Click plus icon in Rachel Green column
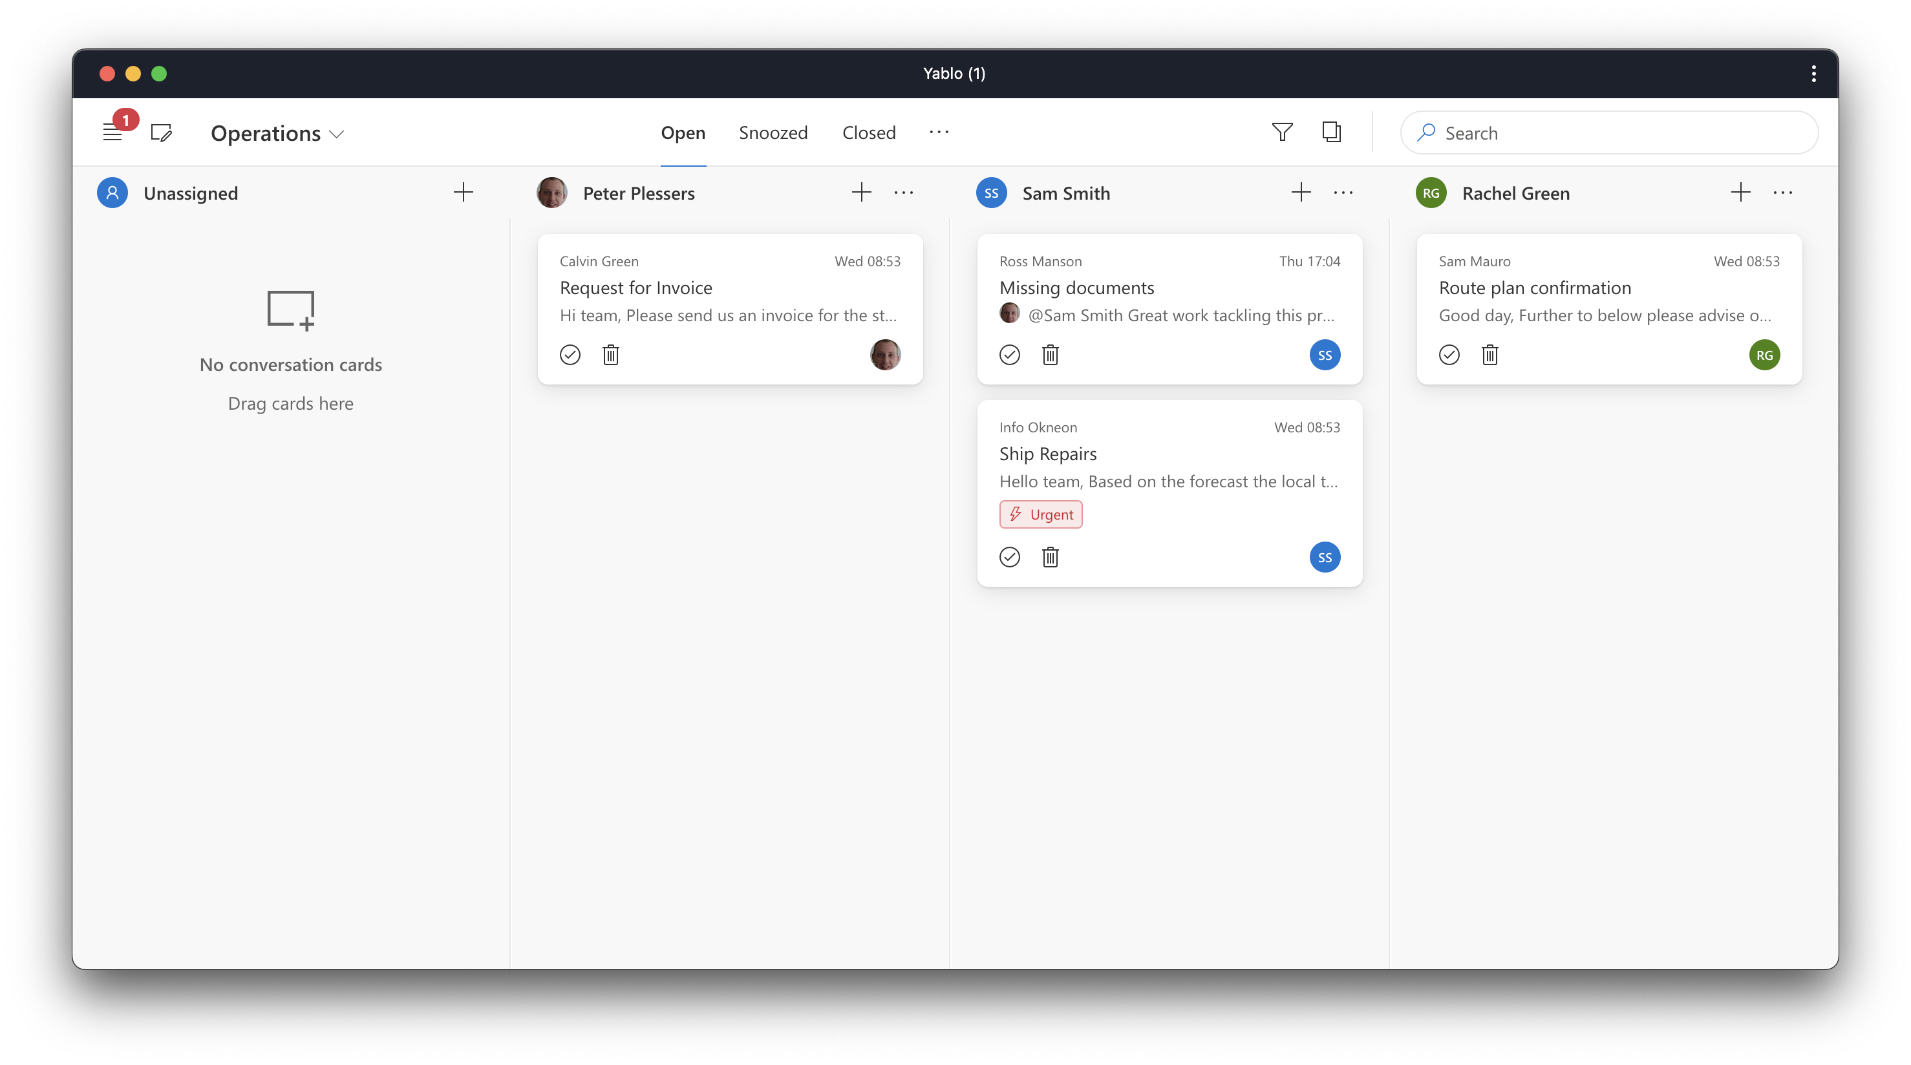The width and height of the screenshot is (1911, 1065). [1740, 193]
